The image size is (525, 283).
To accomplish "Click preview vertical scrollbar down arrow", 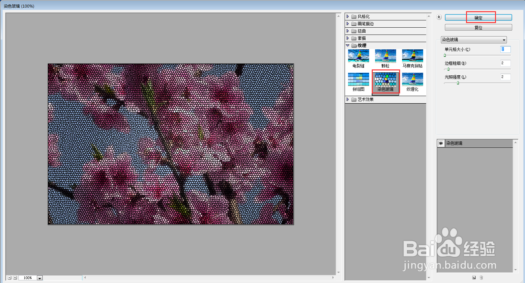I will tap(338, 272).
